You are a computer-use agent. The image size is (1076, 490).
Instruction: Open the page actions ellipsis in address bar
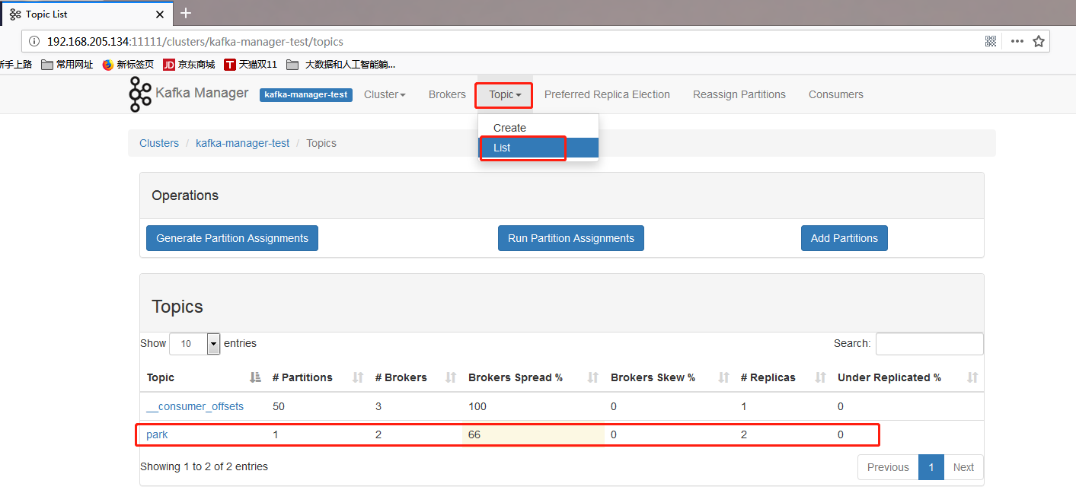tap(1017, 41)
